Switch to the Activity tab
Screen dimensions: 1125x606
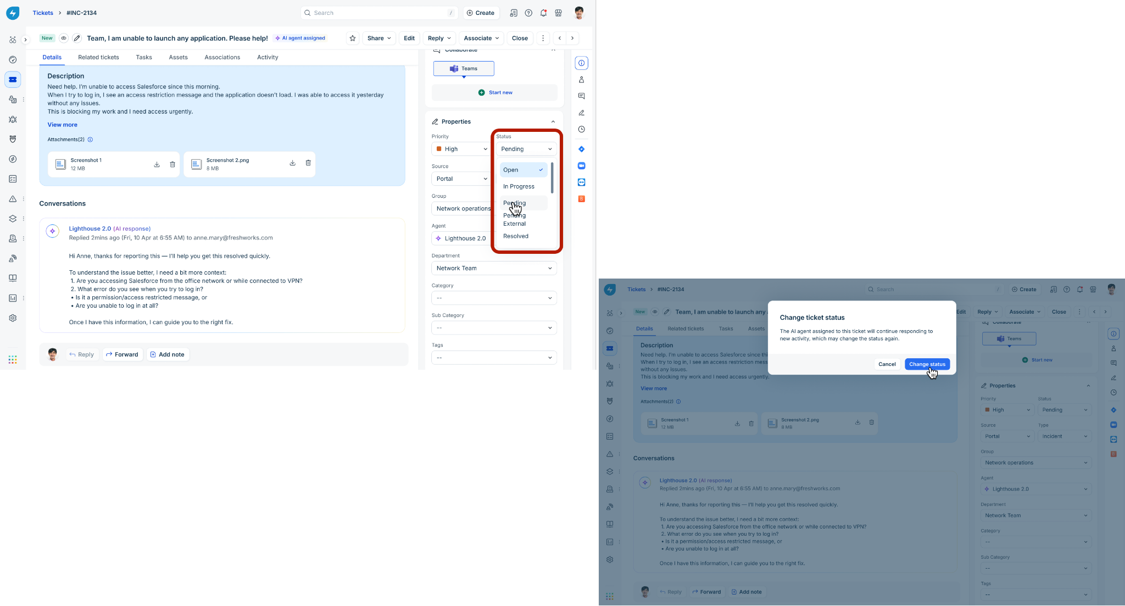coord(268,57)
